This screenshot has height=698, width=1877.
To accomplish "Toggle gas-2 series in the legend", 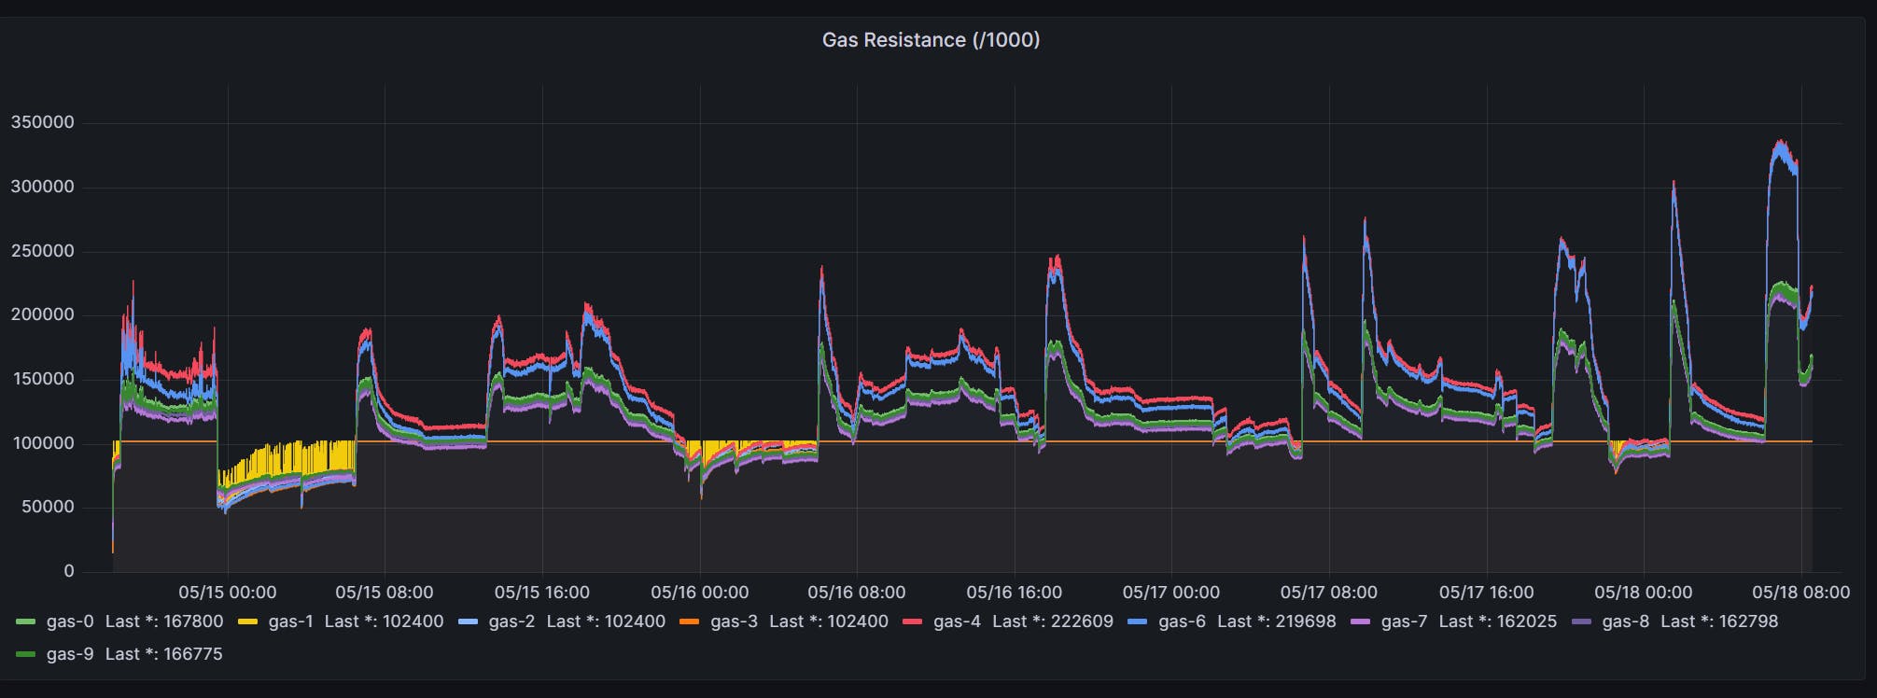I will pyautogui.click(x=511, y=621).
